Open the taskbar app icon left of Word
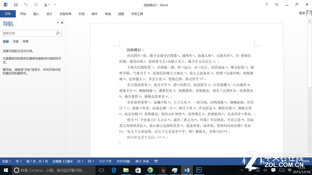Image resolution: width=312 pixels, height=175 pixels. click(x=175, y=170)
